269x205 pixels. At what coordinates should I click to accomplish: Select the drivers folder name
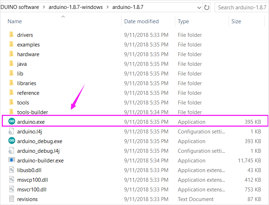coord(25,35)
